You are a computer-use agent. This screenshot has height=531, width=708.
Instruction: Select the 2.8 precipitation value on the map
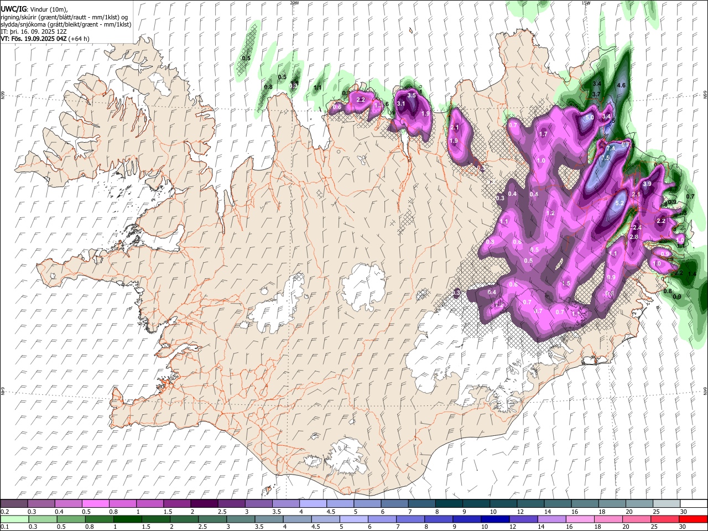coord(634,237)
